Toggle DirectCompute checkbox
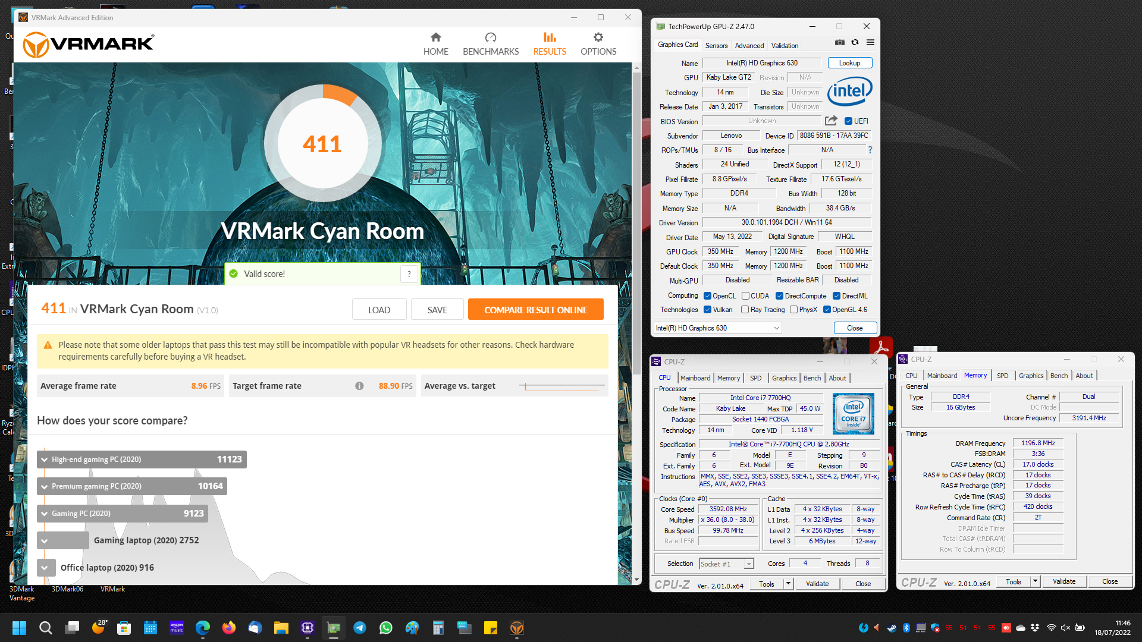The height and width of the screenshot is (642, 1142). 779,295
